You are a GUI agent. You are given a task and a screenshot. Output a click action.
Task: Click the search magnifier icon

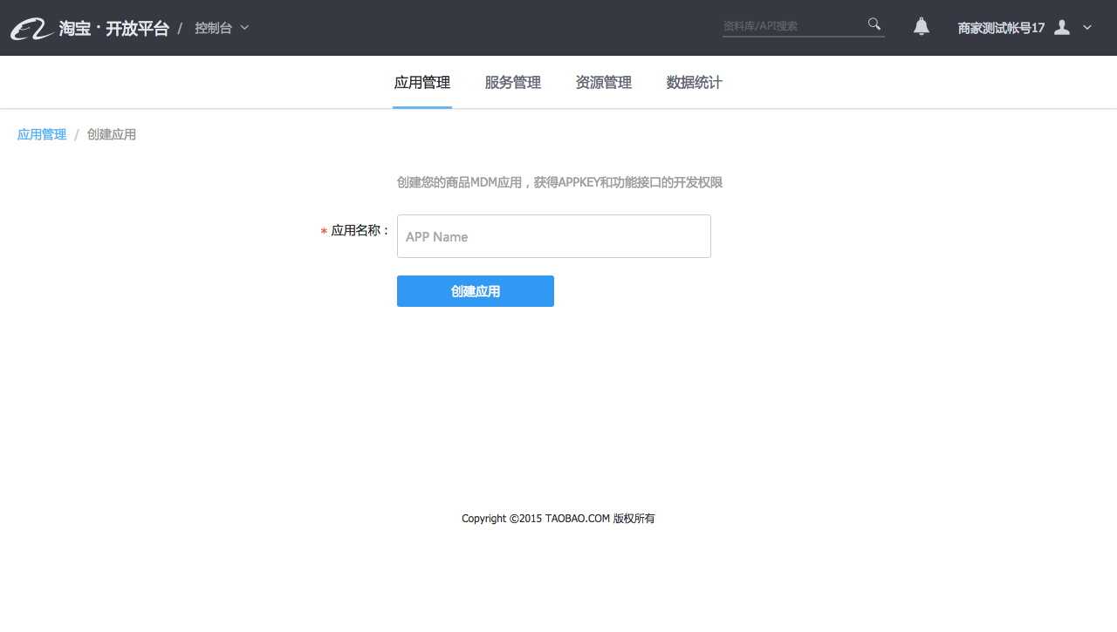(874, 24)
